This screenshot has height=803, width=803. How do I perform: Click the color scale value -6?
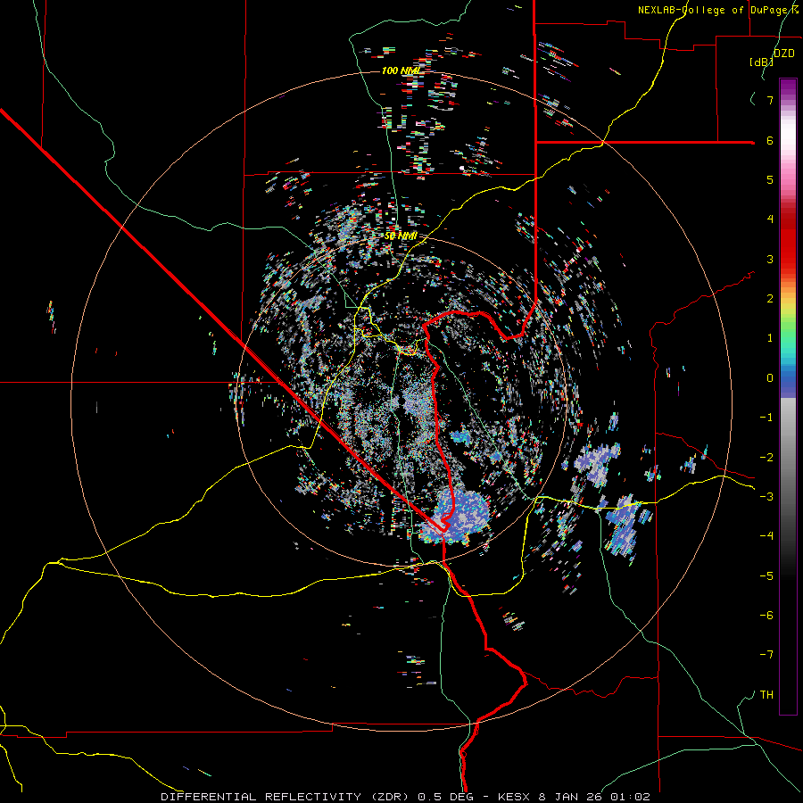[766, 616]
